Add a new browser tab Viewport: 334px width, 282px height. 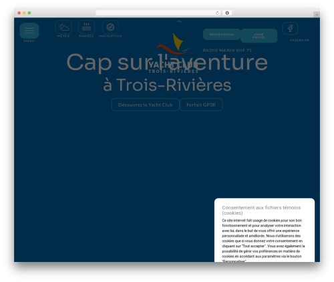[x=317, y=15]
